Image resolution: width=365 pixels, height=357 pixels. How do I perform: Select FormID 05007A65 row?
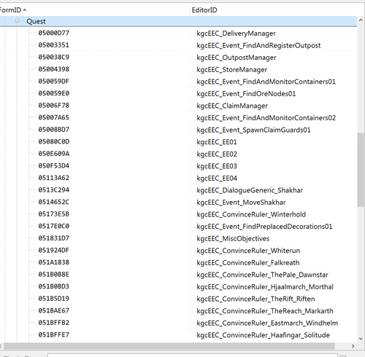coord(178,117)
